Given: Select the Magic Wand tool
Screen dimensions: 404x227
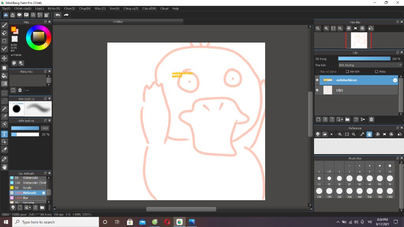Looking at the screenshot, I should click(x=4, y=109).
